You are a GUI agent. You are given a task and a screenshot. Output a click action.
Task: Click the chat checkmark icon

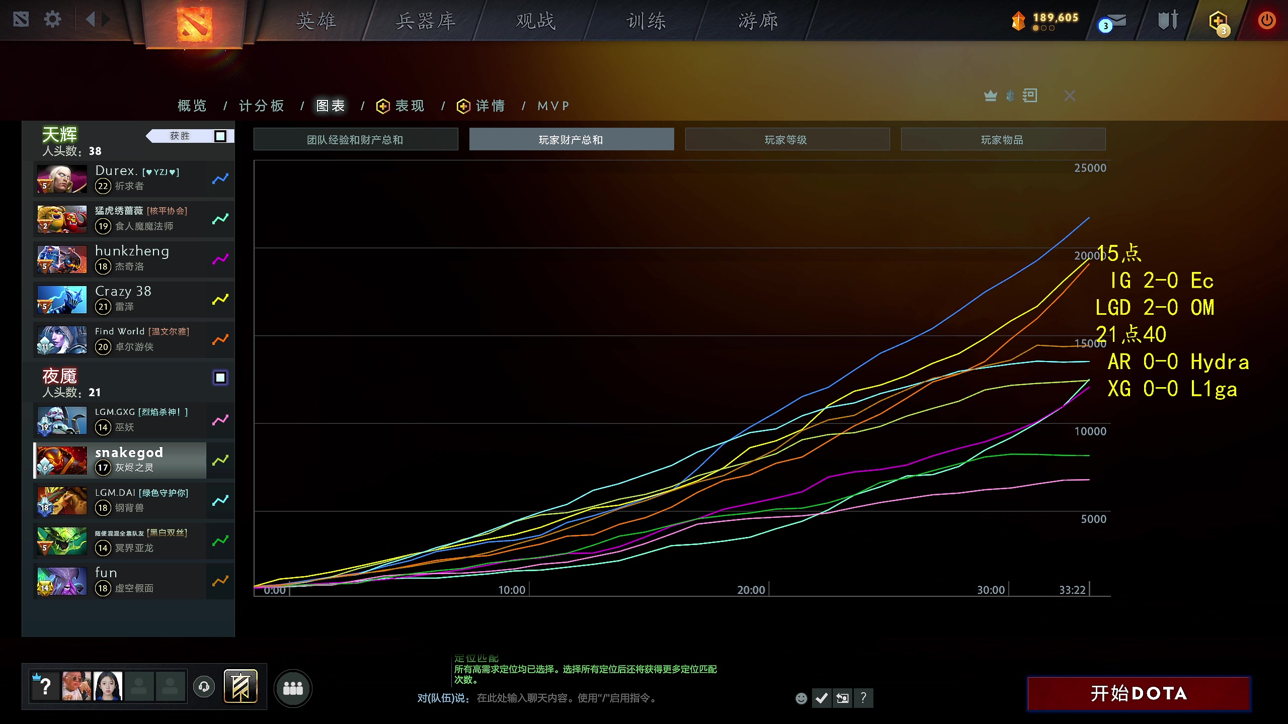[x=822, y=698]
